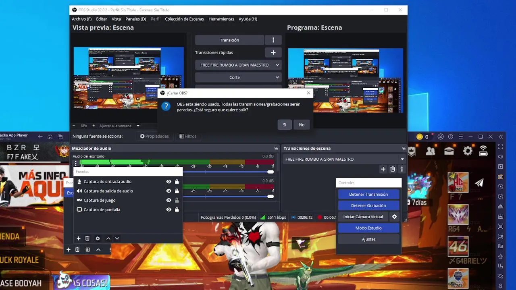Open Ajustes from Controles panel

click(368, 239)
